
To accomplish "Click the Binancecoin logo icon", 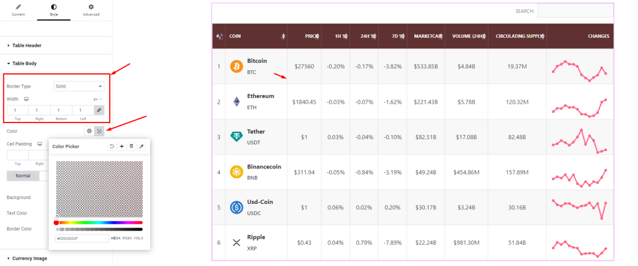I will click(x=236, y=172).
